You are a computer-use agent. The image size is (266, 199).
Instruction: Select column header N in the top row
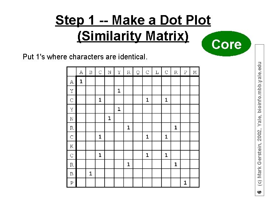pos(109,72)
